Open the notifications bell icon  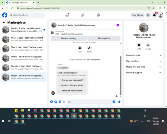(154, 15)
